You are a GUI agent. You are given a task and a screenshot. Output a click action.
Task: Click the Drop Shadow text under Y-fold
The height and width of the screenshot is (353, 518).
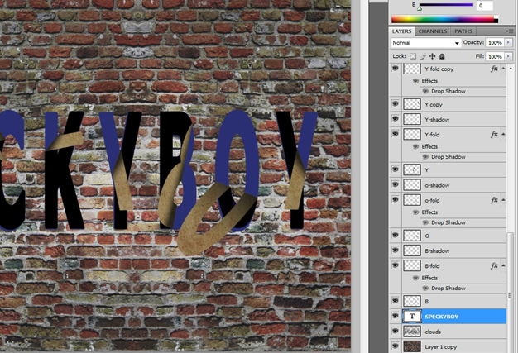(448, 157)
